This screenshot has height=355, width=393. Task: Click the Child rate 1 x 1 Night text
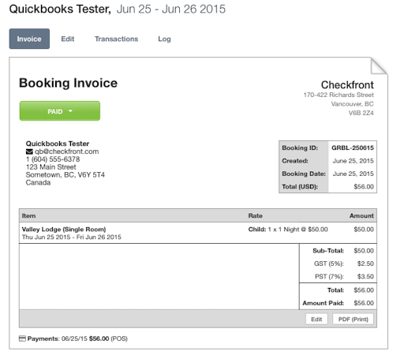pyautogui.click(x=288, y=230)
